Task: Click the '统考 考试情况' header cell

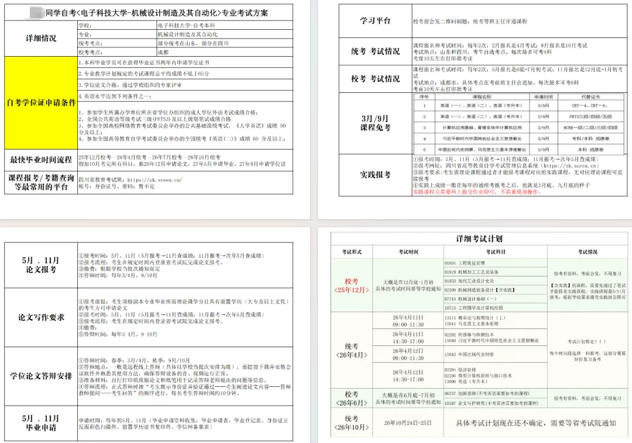Action: click(x=375, y=51)
